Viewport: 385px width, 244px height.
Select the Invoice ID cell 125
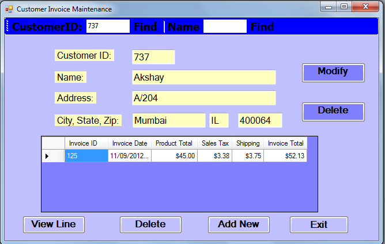click(86, 156)
